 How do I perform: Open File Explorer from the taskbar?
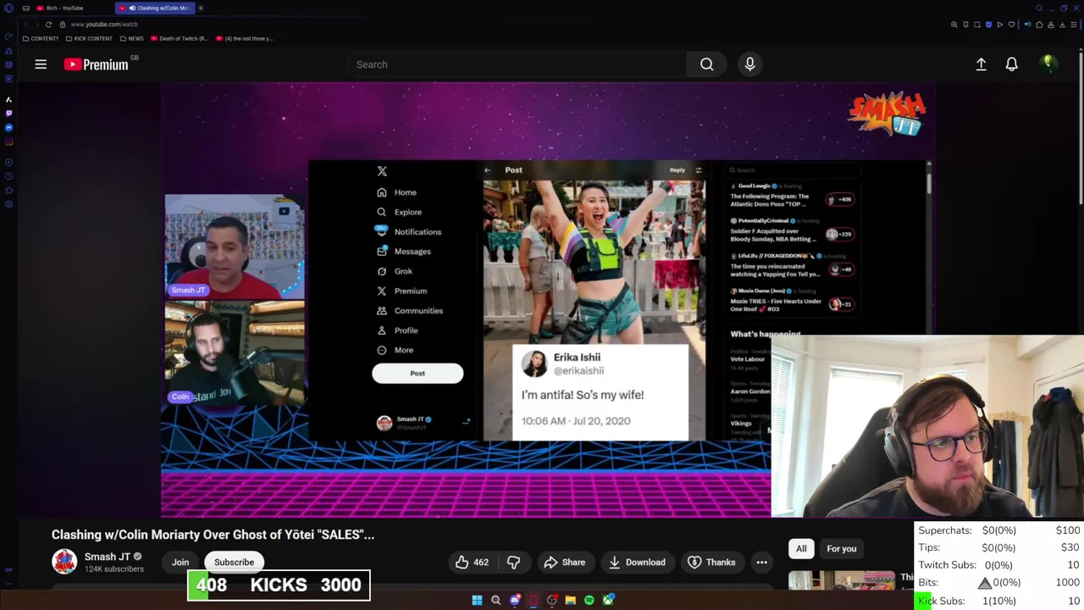[570, 600]
